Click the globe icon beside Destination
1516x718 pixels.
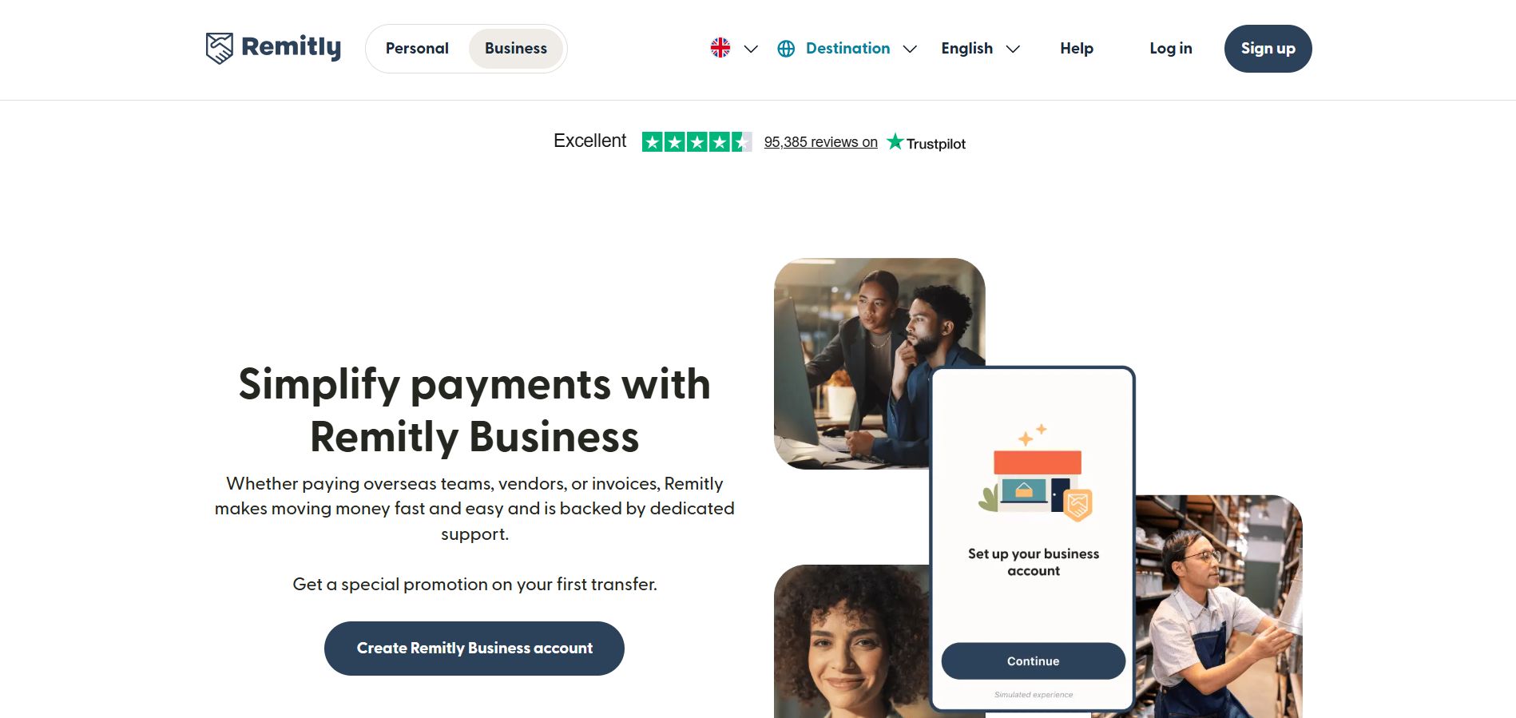(786, 49)
